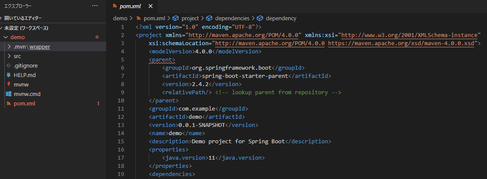Click the .gitignore file icon
Image resolution: width=487 pixels, height=179 pixels.
click(9, 66)
